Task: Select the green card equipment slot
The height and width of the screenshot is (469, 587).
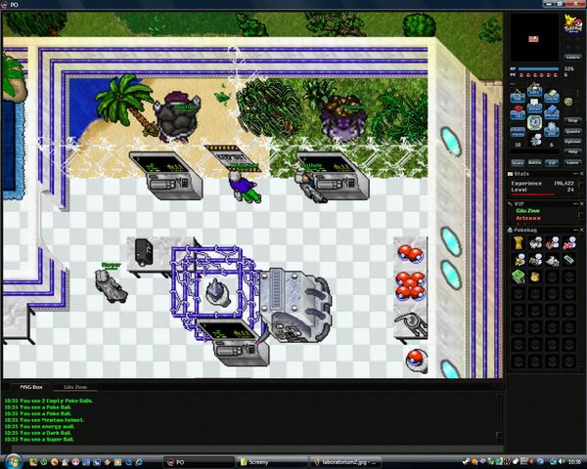Action: (552, 97)
